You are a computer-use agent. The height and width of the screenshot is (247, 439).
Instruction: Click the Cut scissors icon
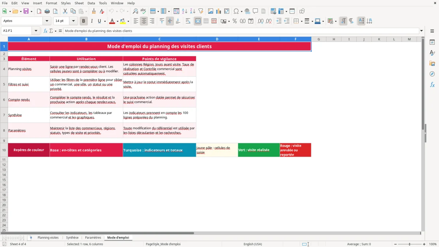[x=65, y=11]
